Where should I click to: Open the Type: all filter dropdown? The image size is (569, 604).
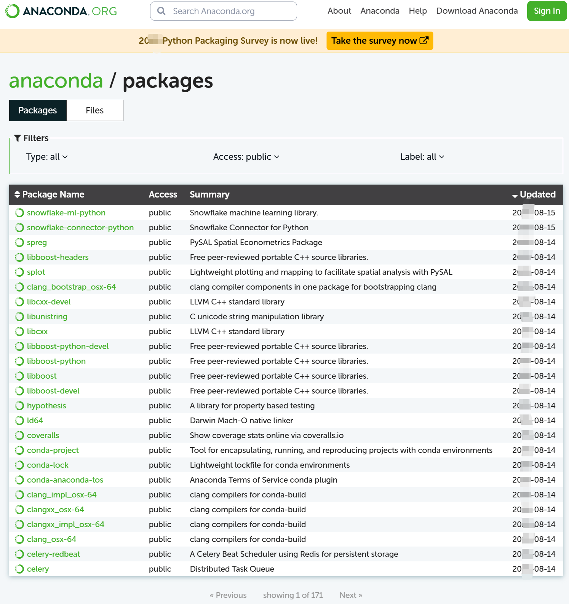[x=47, y=157]
